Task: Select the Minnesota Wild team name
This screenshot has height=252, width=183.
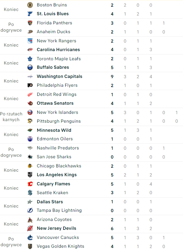Action: (x=54, y=130)
